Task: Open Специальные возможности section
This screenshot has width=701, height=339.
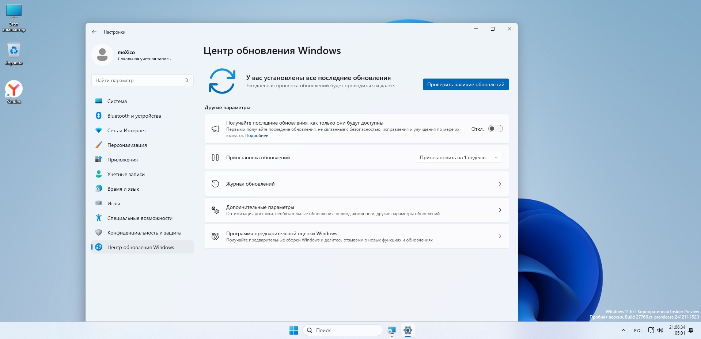Action: (143, 218)
